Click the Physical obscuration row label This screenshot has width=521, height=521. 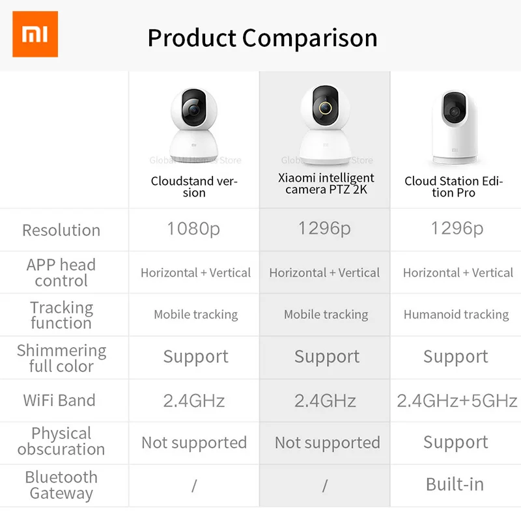point(61,442)
